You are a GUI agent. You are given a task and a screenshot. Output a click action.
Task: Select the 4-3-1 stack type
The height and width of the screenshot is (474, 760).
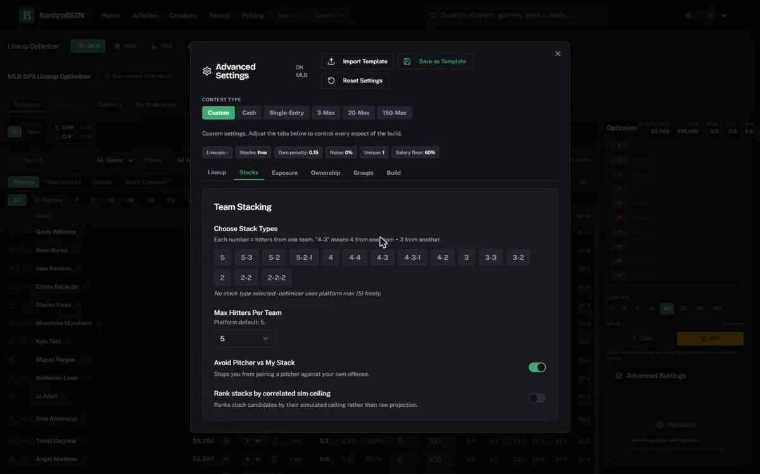(x=412, y=257)
